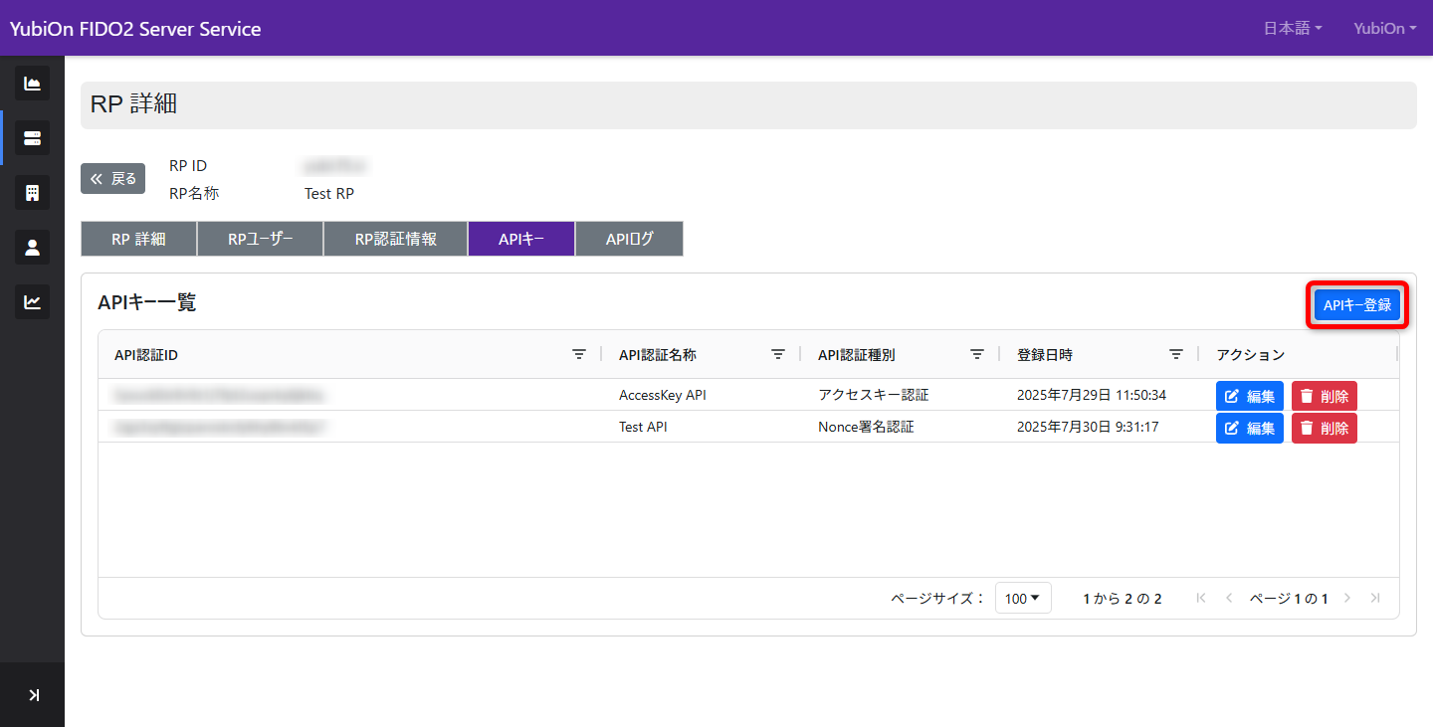Delete the Test API row
The image size is (1433, 727).
tap(1325, 428)
